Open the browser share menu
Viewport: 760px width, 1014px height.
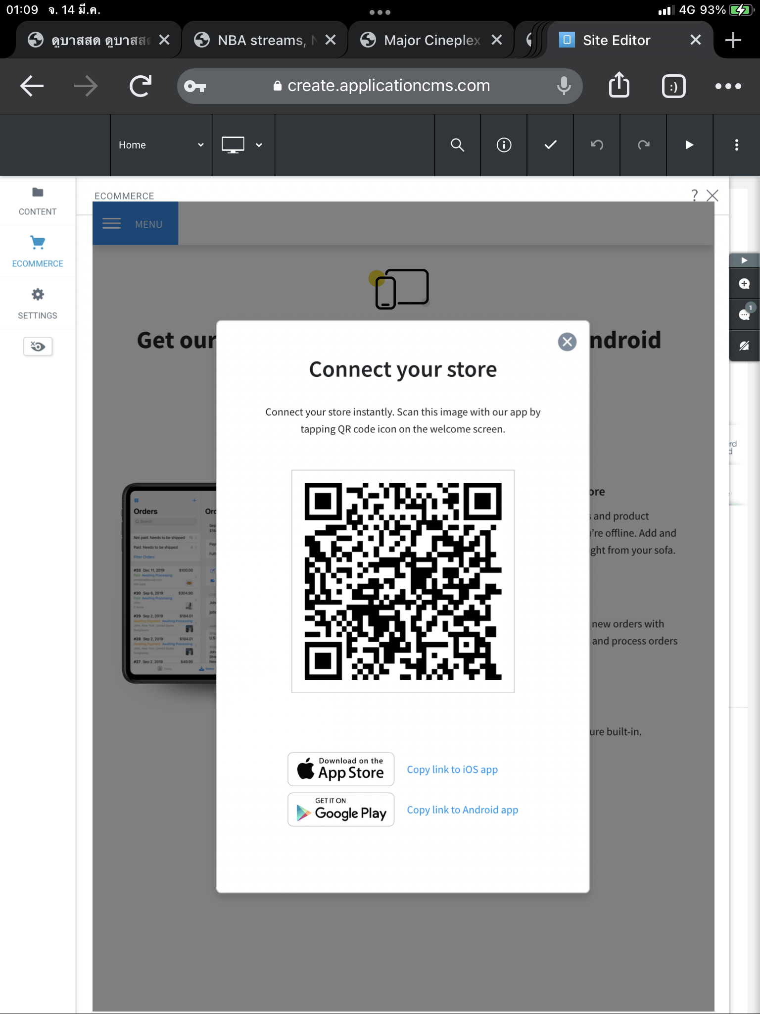pyautogui.click(x=619, y=85)
